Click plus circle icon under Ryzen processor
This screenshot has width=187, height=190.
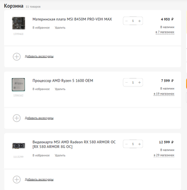pos(17,118)
